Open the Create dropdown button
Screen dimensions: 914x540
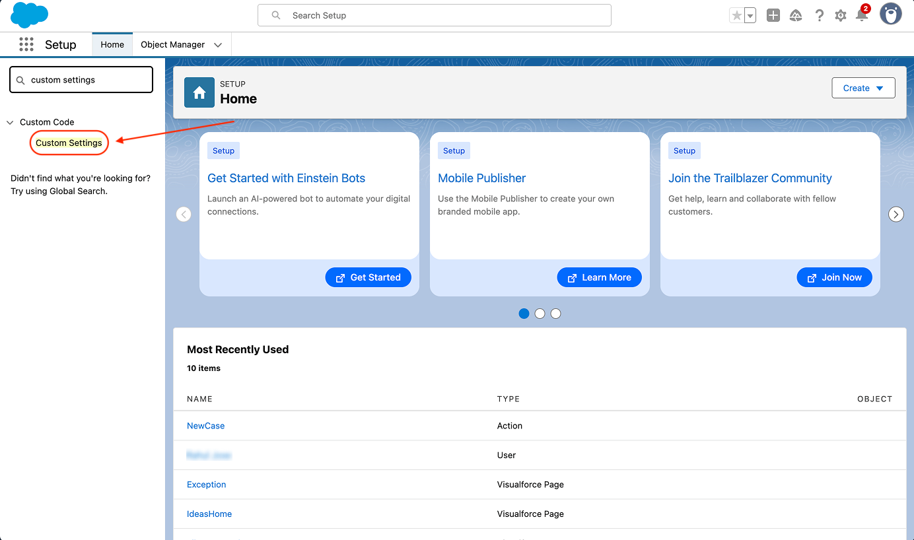(x=863, y=88)
